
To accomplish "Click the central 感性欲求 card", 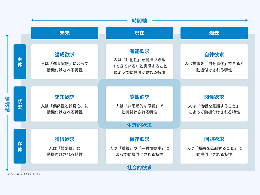I will pos(139,104).
